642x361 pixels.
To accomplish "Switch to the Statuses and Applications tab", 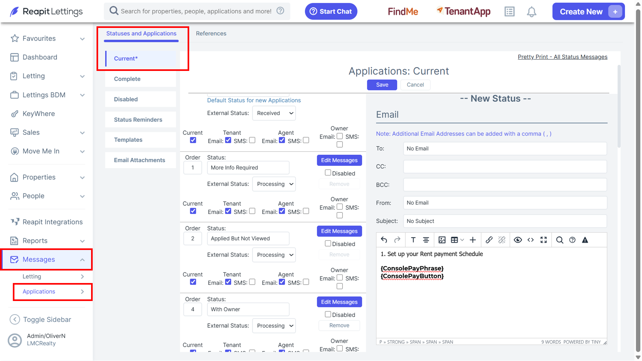I will pos(141,33).
